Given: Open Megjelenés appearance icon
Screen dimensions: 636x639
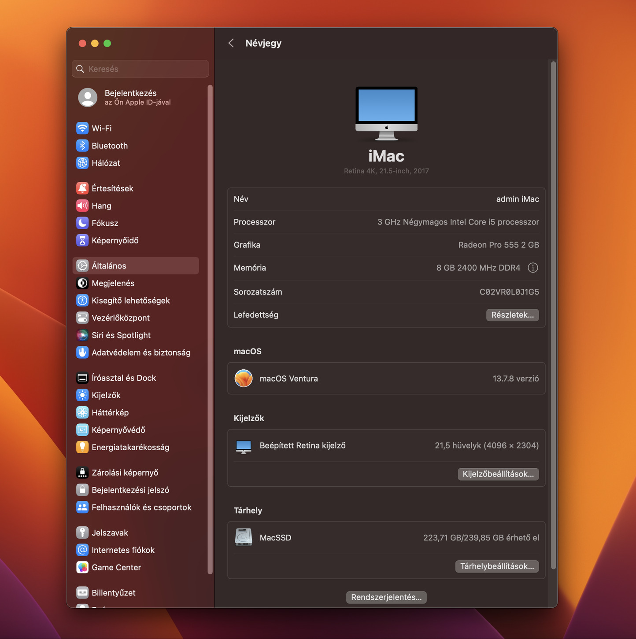Looking at the screenshot, I should 82,283.
